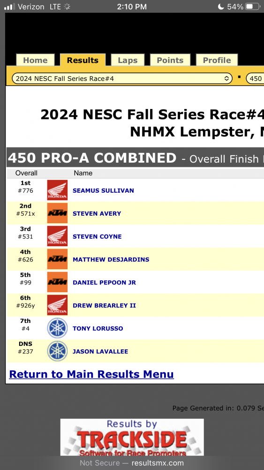Tap the resultsmx.com address bar
Image resolution: width=264 pixels, height=470 pixels.
coord(132,463)
